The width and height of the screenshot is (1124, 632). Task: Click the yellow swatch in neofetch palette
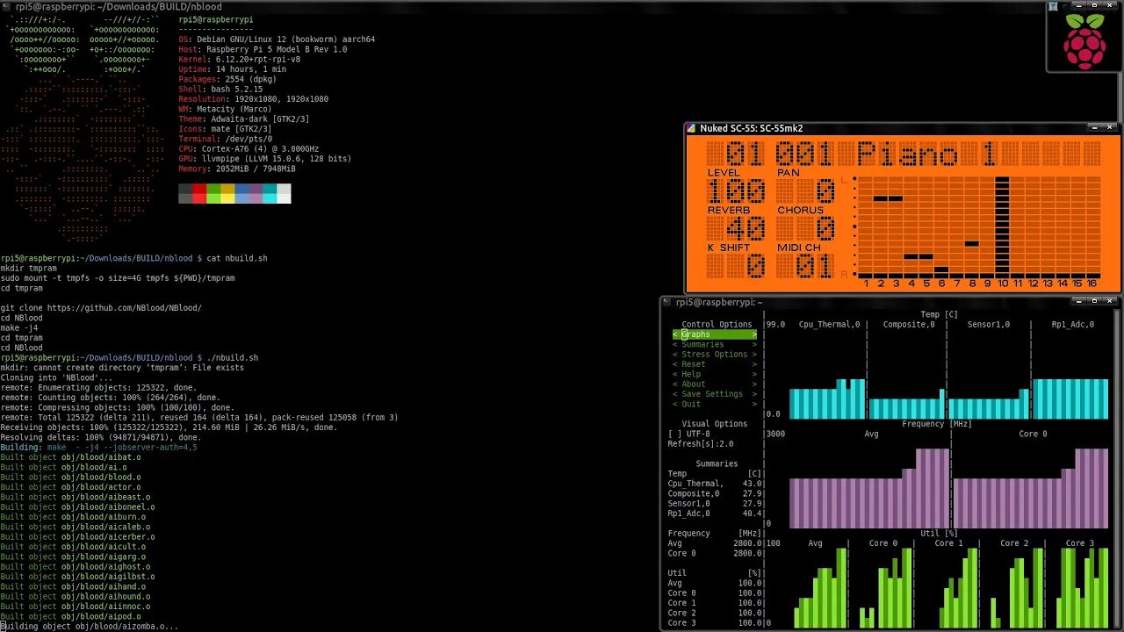click(227, 194)
